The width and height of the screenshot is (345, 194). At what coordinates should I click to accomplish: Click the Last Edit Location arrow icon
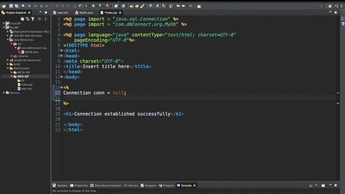[x=178, y=6]
